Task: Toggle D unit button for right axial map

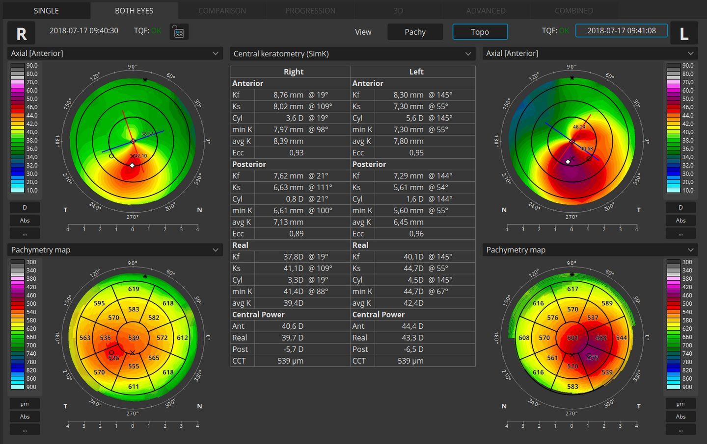Action: 680,207
